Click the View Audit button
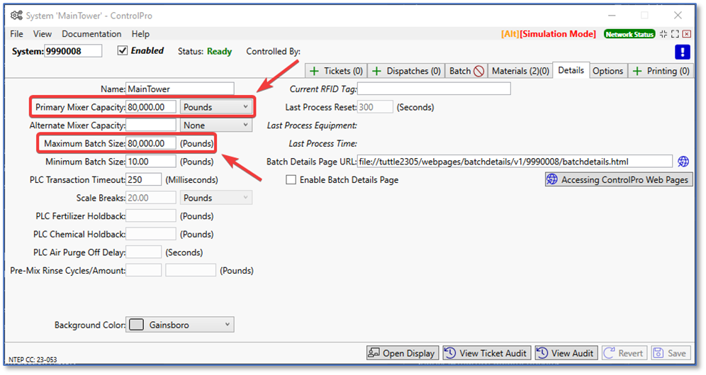The image size is (706, 375). point(566,353)
